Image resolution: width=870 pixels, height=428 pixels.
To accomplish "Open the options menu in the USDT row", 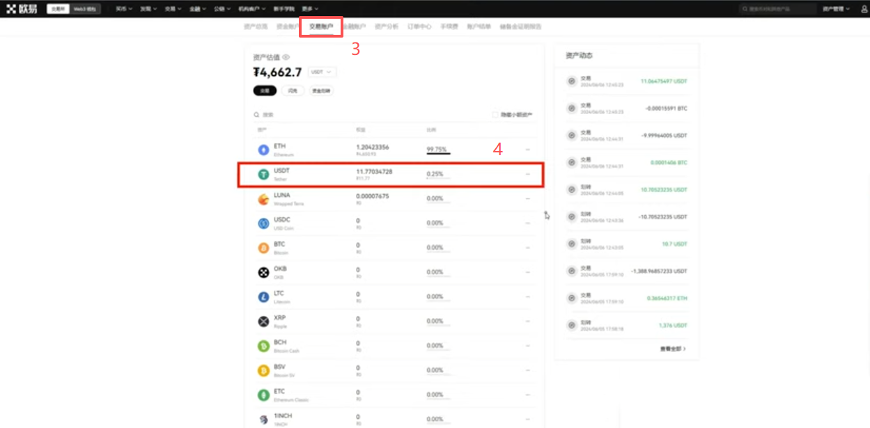I will tap(527, 174).
